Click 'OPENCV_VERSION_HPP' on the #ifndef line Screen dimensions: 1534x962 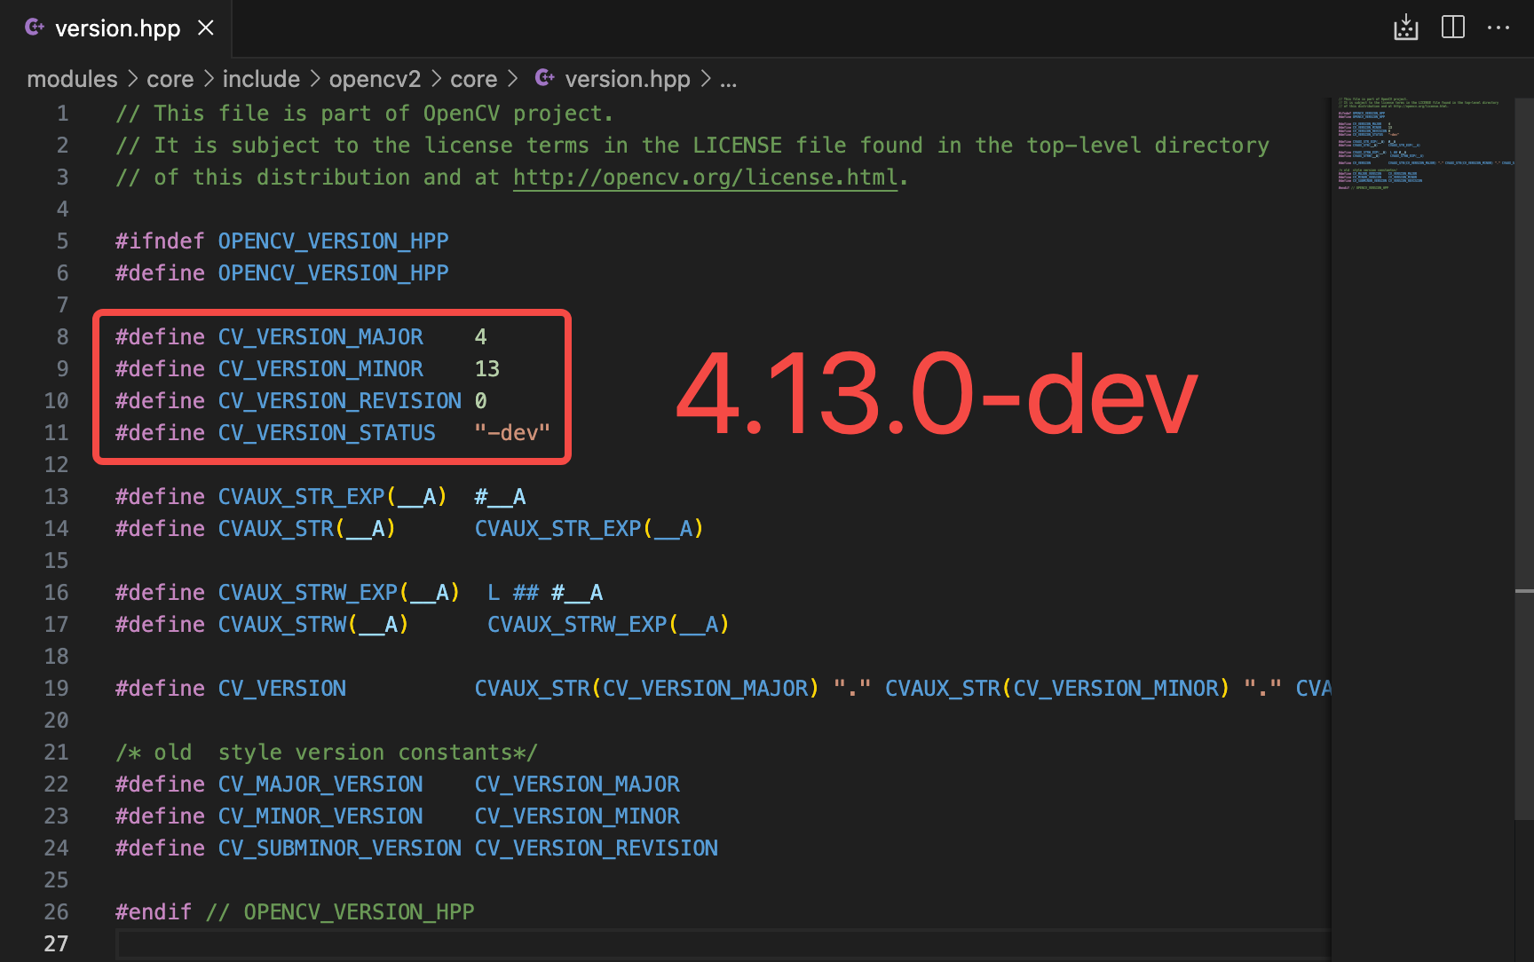[x=333, y=241]
